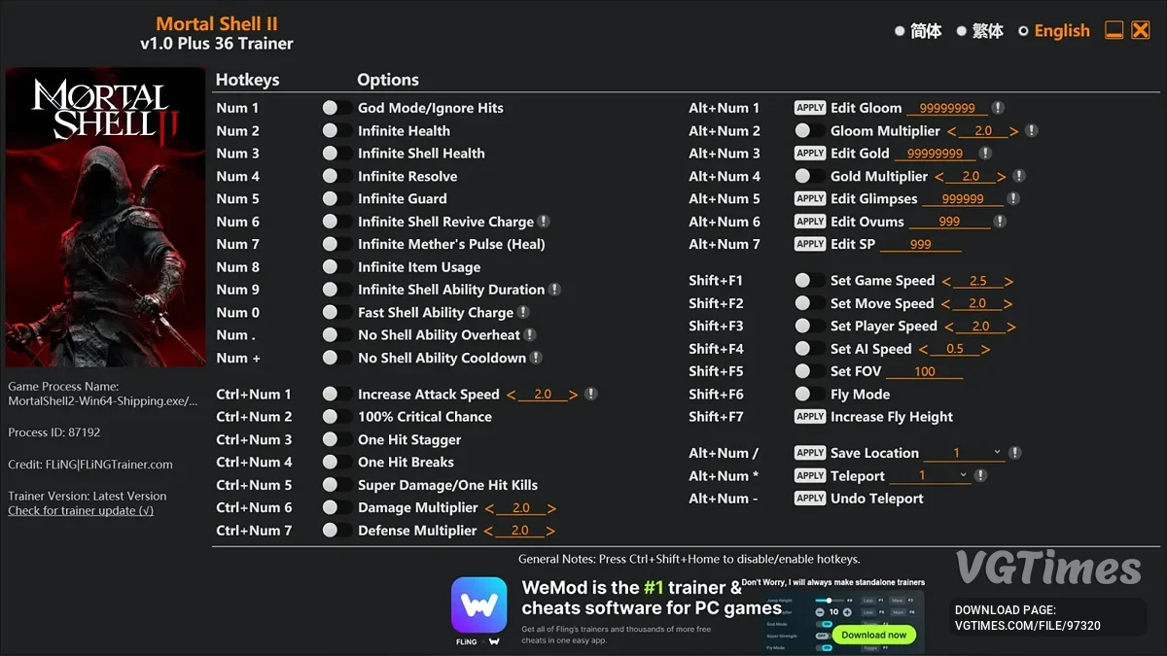Image resolution: width=1167 pixels, height=656 pixels.
Task: Apply Teleport to saved slot
Action: (x=810, y=476)
